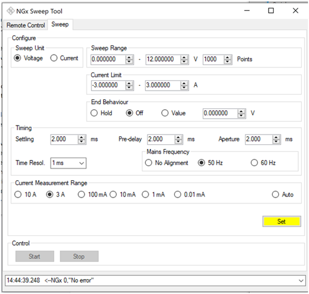Expand the status log dropdown
This screenshot has height=294, width=309.
click(x=301, y=281)
